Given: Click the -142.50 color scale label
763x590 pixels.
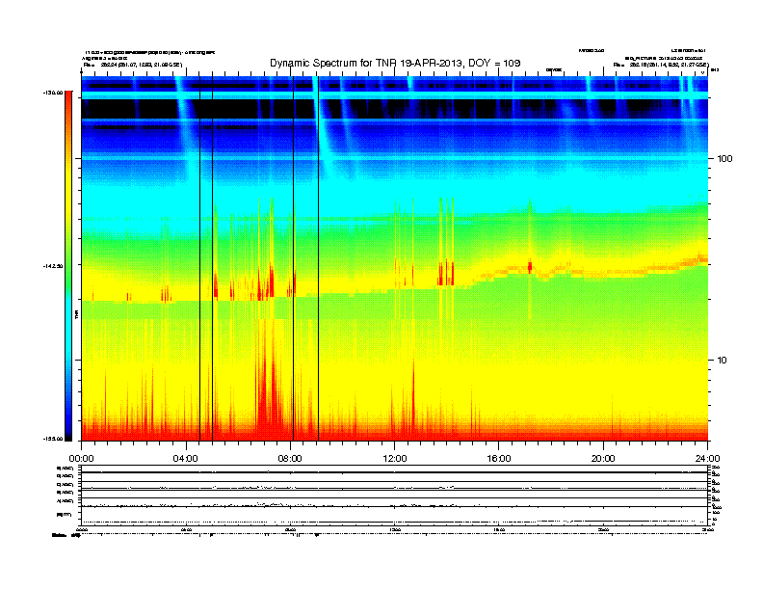Looking at the screenshot, I should 53,266.
